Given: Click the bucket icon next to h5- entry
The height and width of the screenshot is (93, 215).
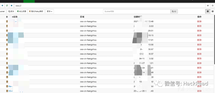Looking at the screenshot, I should click(x=7, y=91).
